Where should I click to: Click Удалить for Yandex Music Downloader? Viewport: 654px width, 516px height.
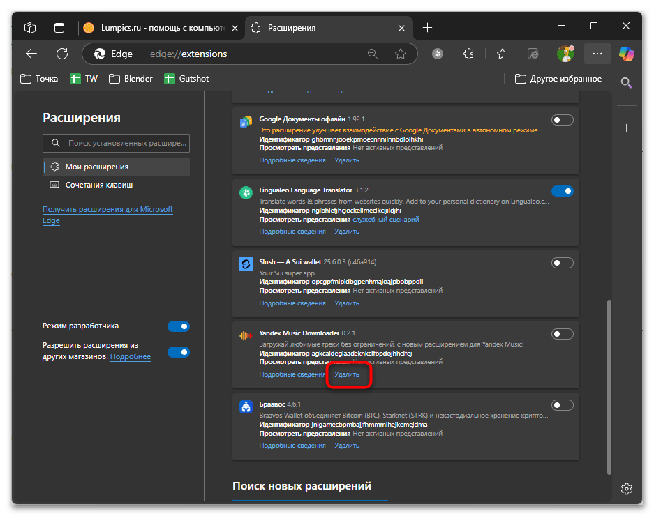click(x=347, y=374)
